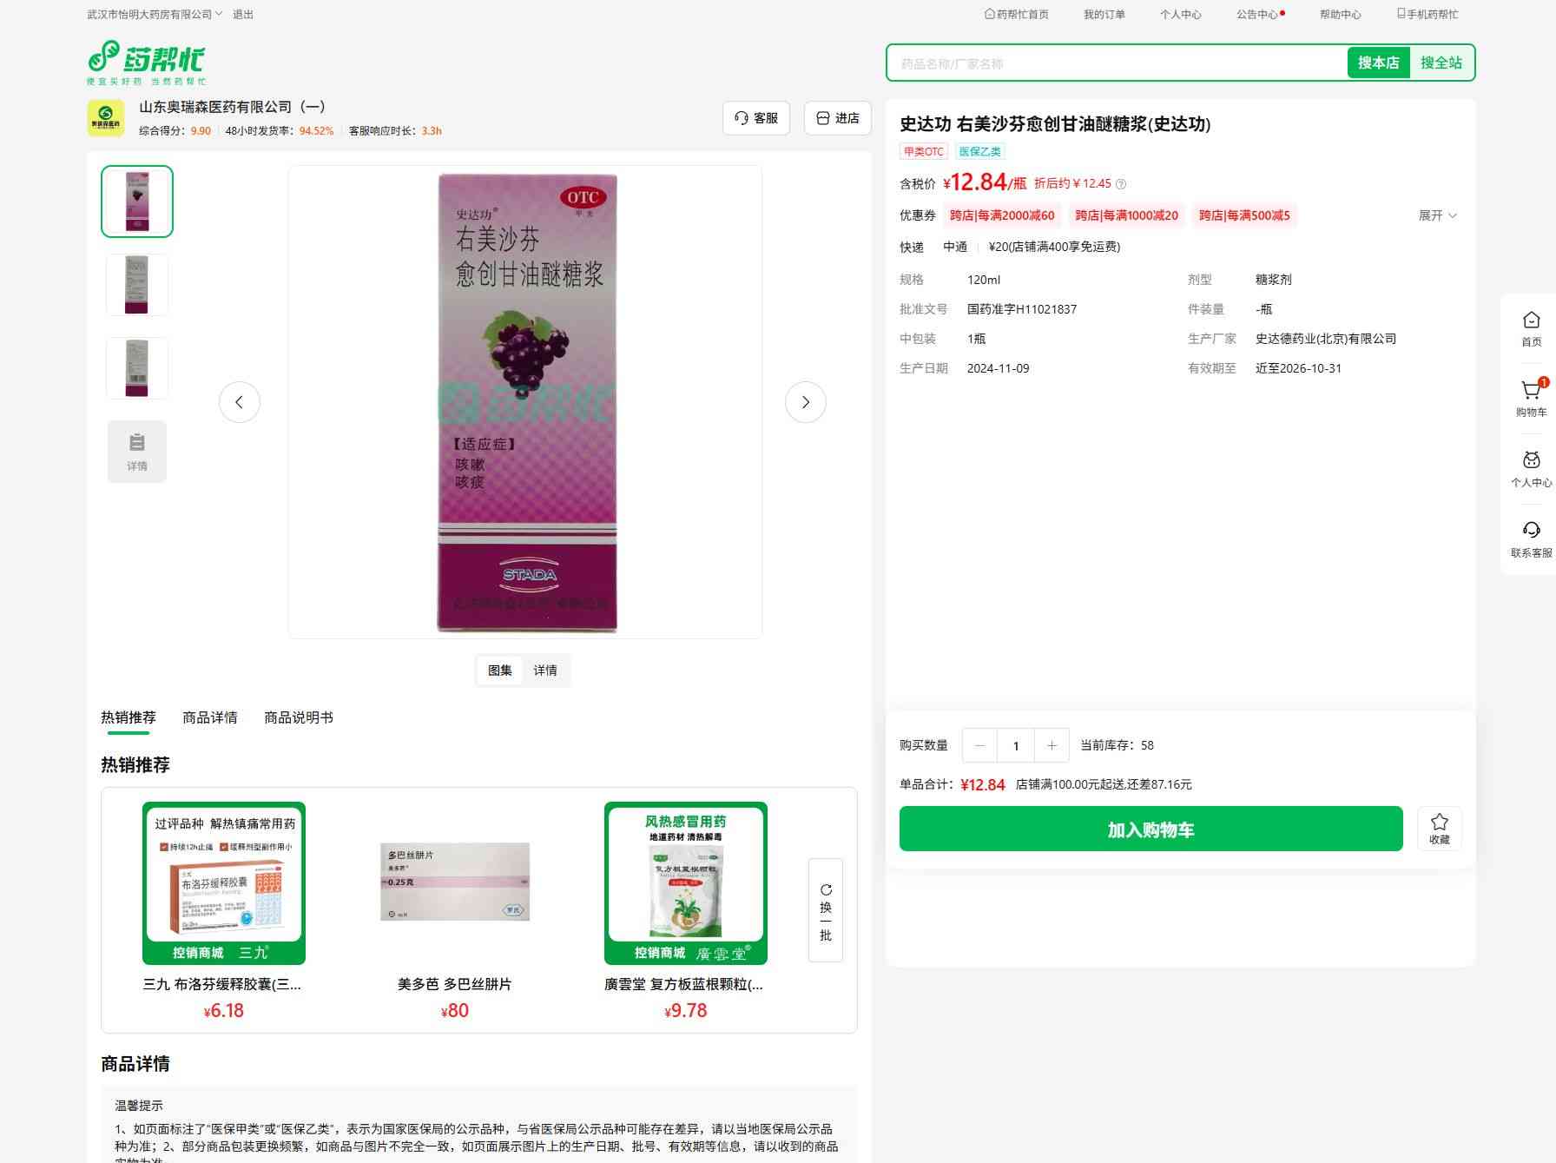Open the 商品详情 tab
Image resolution: width=1556 pixels, height=1163 pixels.
209,717
